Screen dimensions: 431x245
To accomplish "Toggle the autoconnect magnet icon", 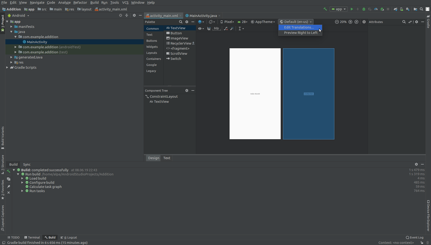I will [209, 29].
